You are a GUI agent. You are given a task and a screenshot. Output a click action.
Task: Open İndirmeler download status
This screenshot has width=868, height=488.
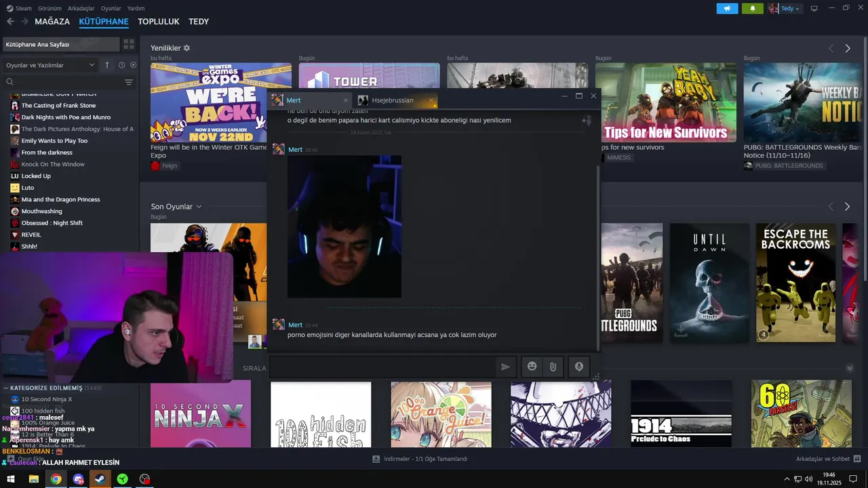click(x=420, y=459)
